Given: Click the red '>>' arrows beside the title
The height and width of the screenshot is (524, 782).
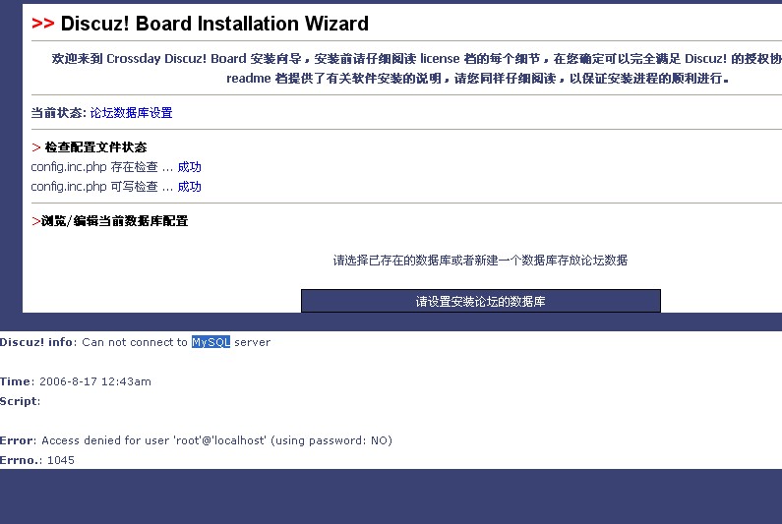Looking at the screenshot, I should point(43,24).
